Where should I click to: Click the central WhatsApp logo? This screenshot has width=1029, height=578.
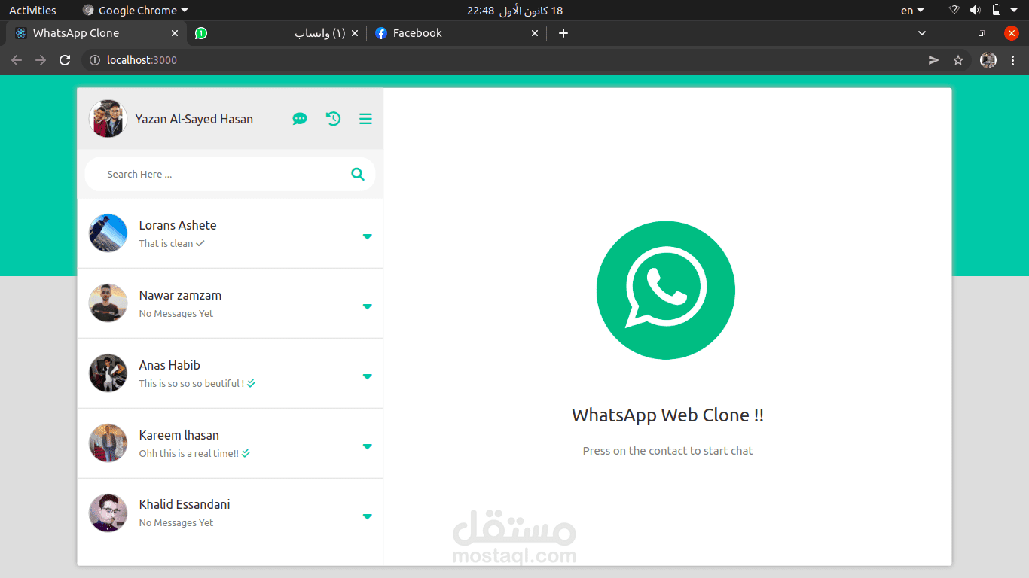666,290
